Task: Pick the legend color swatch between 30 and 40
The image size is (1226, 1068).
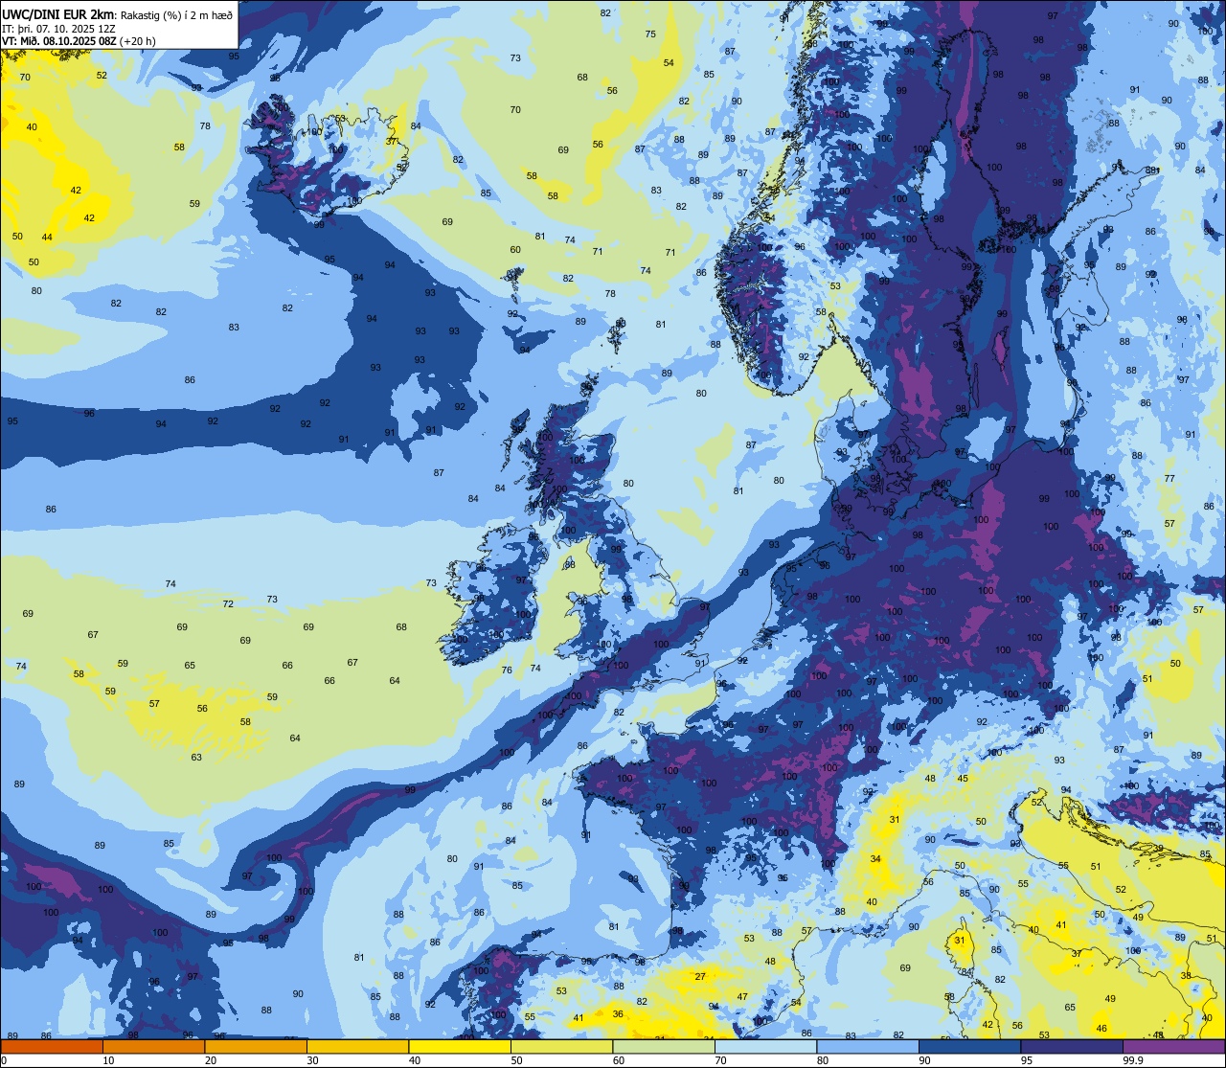Action: pos(357,1047)
